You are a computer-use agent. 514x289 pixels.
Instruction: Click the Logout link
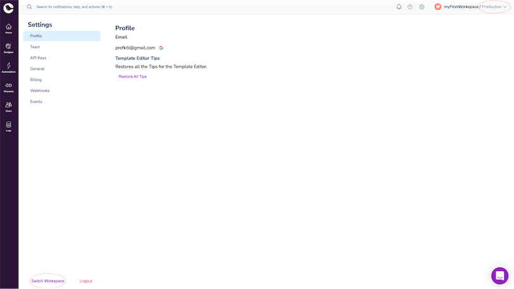(86, 281)
